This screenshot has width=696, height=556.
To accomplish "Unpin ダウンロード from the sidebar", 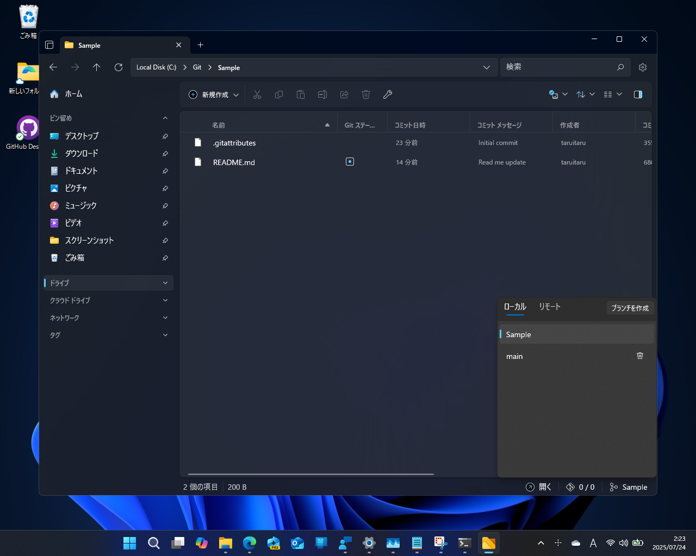I will 165,154.
